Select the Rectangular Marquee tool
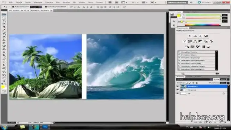Screen dimensions: 231x130 coord(4,17)
